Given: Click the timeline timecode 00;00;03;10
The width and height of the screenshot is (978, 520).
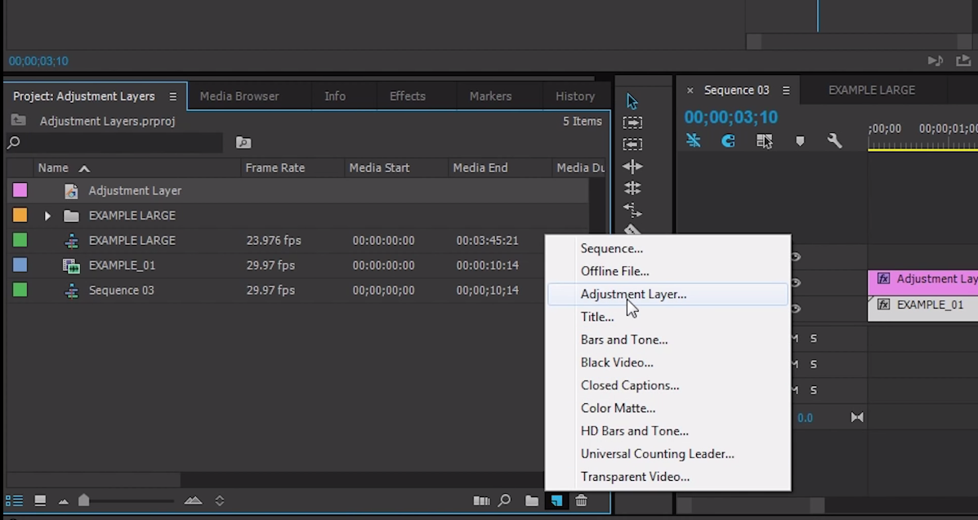Looking at the screenshot, I should pos(731,118).
